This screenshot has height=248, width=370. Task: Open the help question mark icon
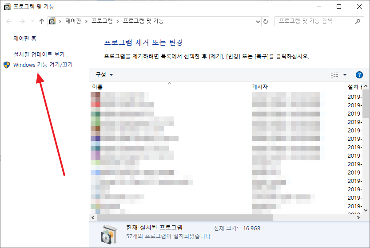point(359,75)
